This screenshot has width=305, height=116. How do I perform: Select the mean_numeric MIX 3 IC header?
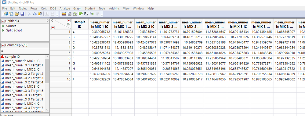238,24
